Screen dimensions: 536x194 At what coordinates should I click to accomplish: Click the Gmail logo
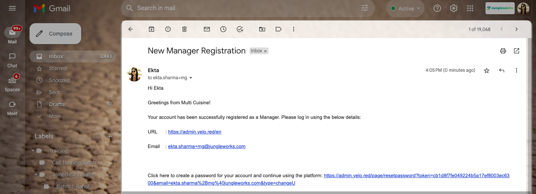click(x=52, y=8)
